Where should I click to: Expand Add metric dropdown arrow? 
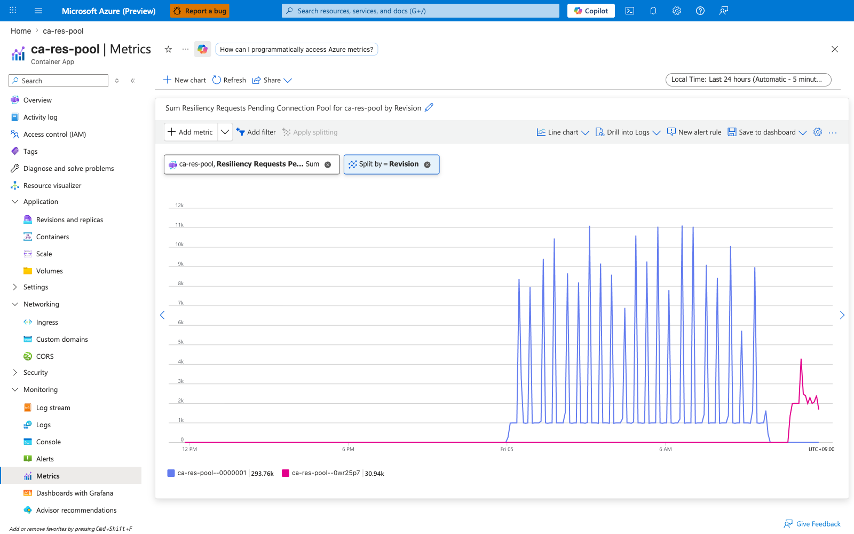[225, 132]
